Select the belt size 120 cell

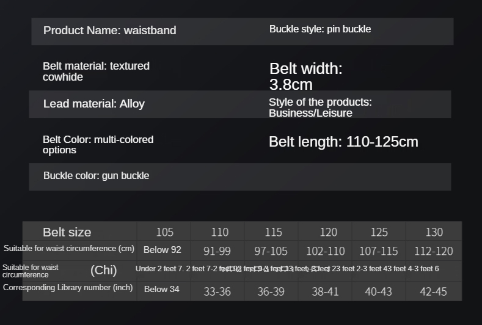(x=328, y=232)
